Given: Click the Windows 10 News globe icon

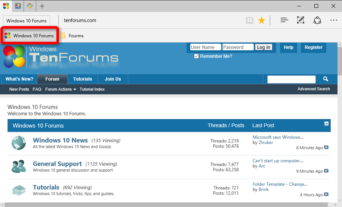Looking at the screenshot, I should [x=19, y=143].
